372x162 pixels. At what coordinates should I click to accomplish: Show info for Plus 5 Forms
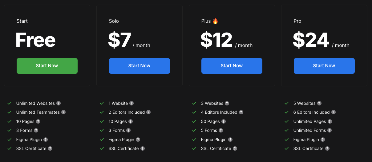click(x=221, y=131)
